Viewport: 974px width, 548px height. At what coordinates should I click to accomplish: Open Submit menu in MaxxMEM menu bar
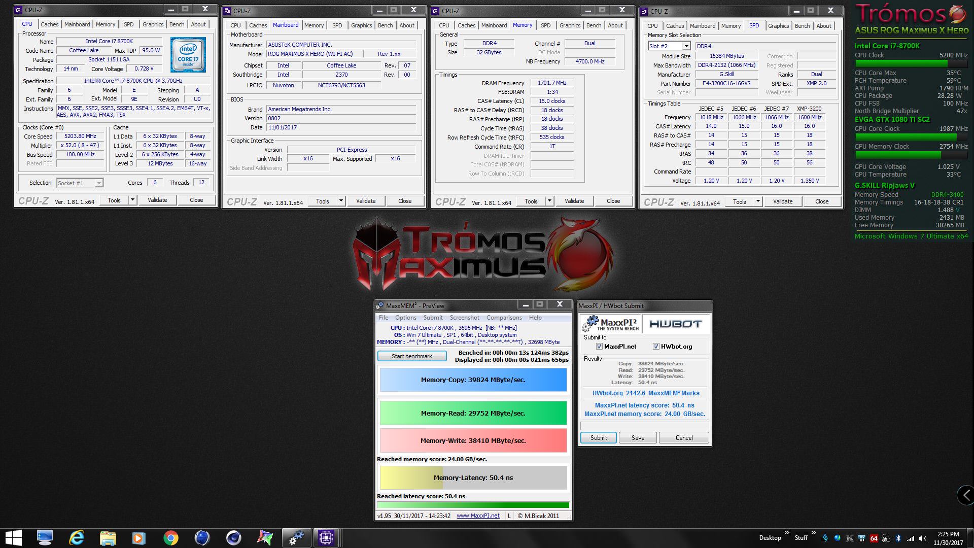click(x=433, y=318)
